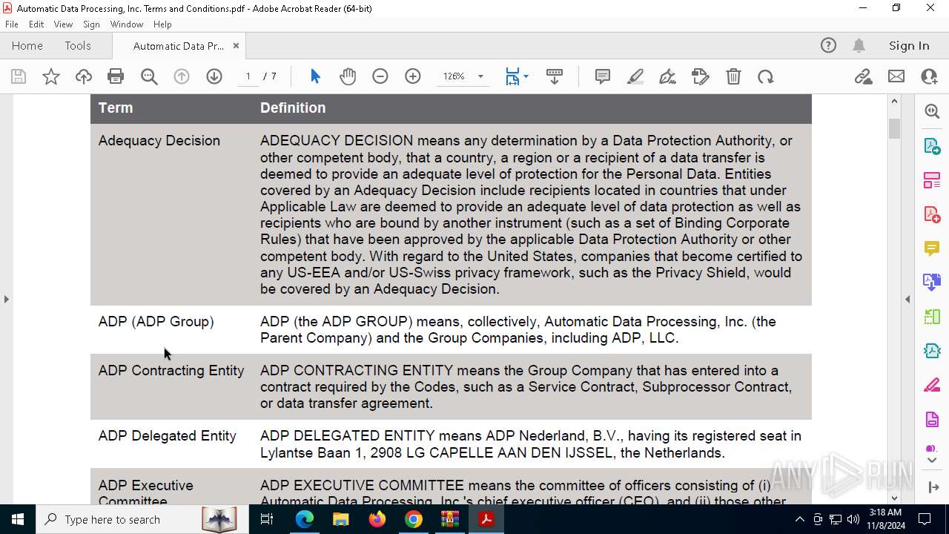949x534 pixels.
Task: Launch Google Chrome from taskbar
Action: coord(414,519)
